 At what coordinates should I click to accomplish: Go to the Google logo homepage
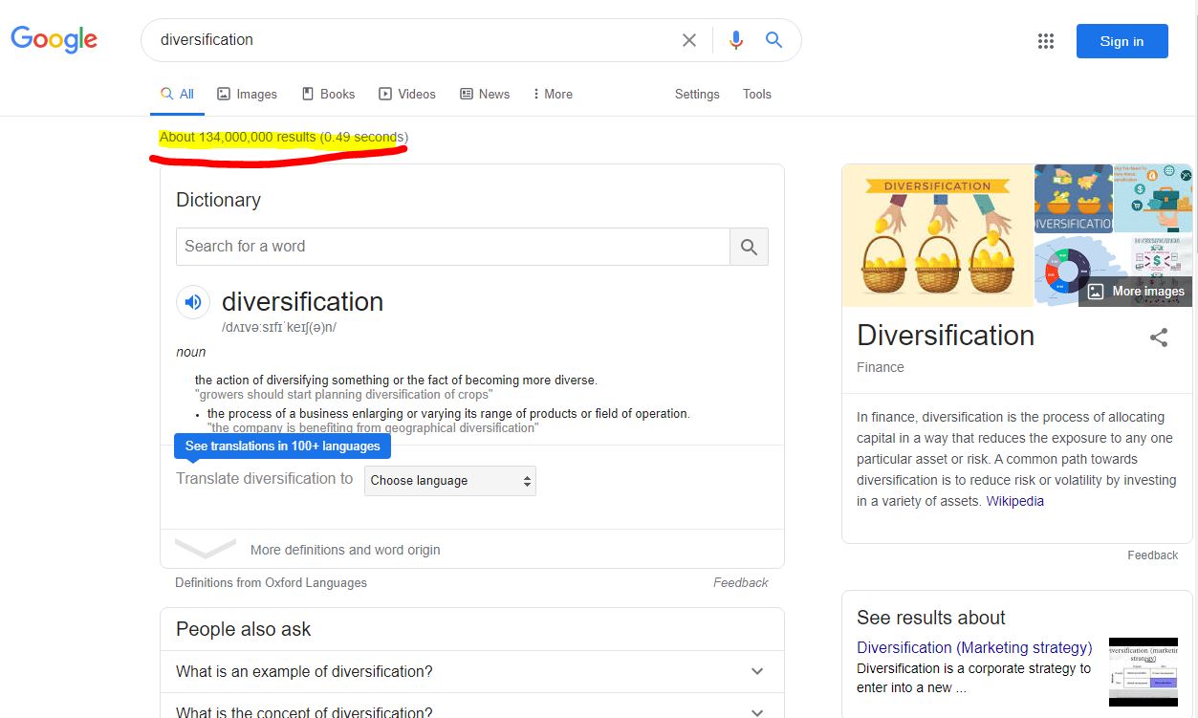[54, 40]
